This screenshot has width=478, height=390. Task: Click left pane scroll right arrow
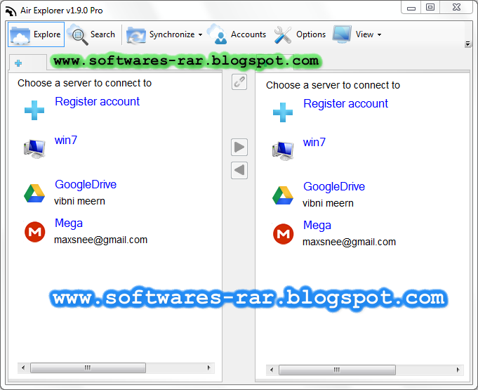pos(209,368)
